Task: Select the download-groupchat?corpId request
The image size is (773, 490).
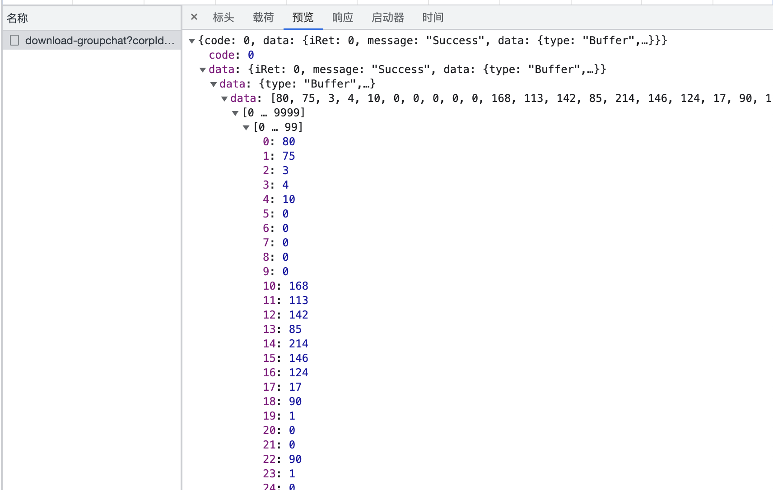Action: pos(99,40)
